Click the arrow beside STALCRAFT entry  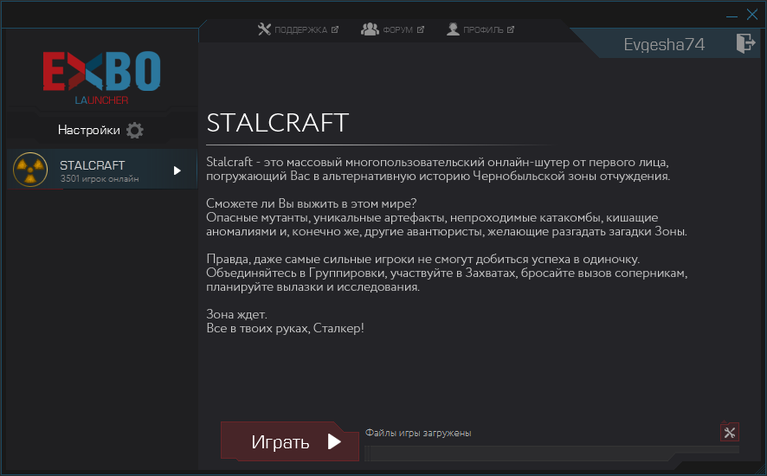pyautogui.click(x=177, y=170)
